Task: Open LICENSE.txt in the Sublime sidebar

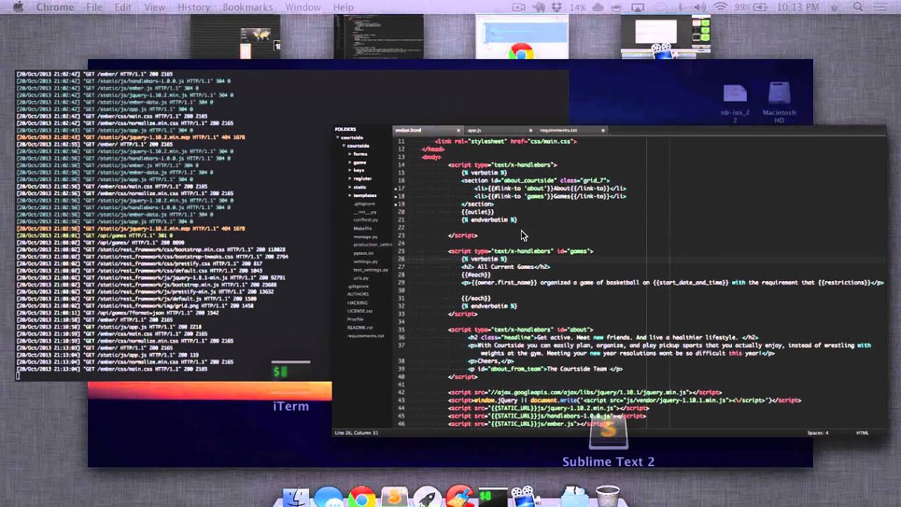Action: click(360, 311)
